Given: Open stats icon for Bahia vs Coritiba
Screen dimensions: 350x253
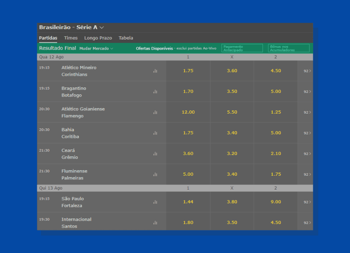Looking at the screenshot, I should click(155, 133).
